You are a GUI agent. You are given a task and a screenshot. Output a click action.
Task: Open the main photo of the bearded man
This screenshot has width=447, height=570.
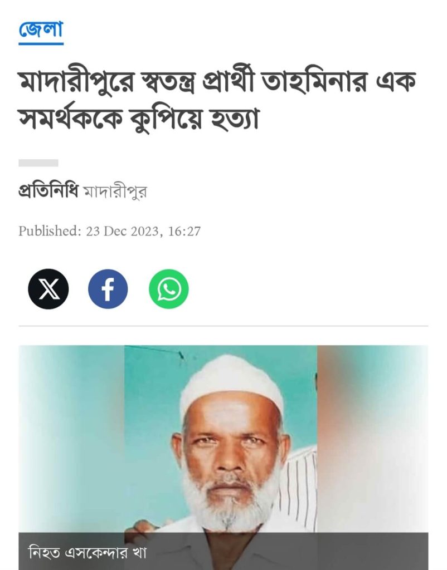click(223, 458)
